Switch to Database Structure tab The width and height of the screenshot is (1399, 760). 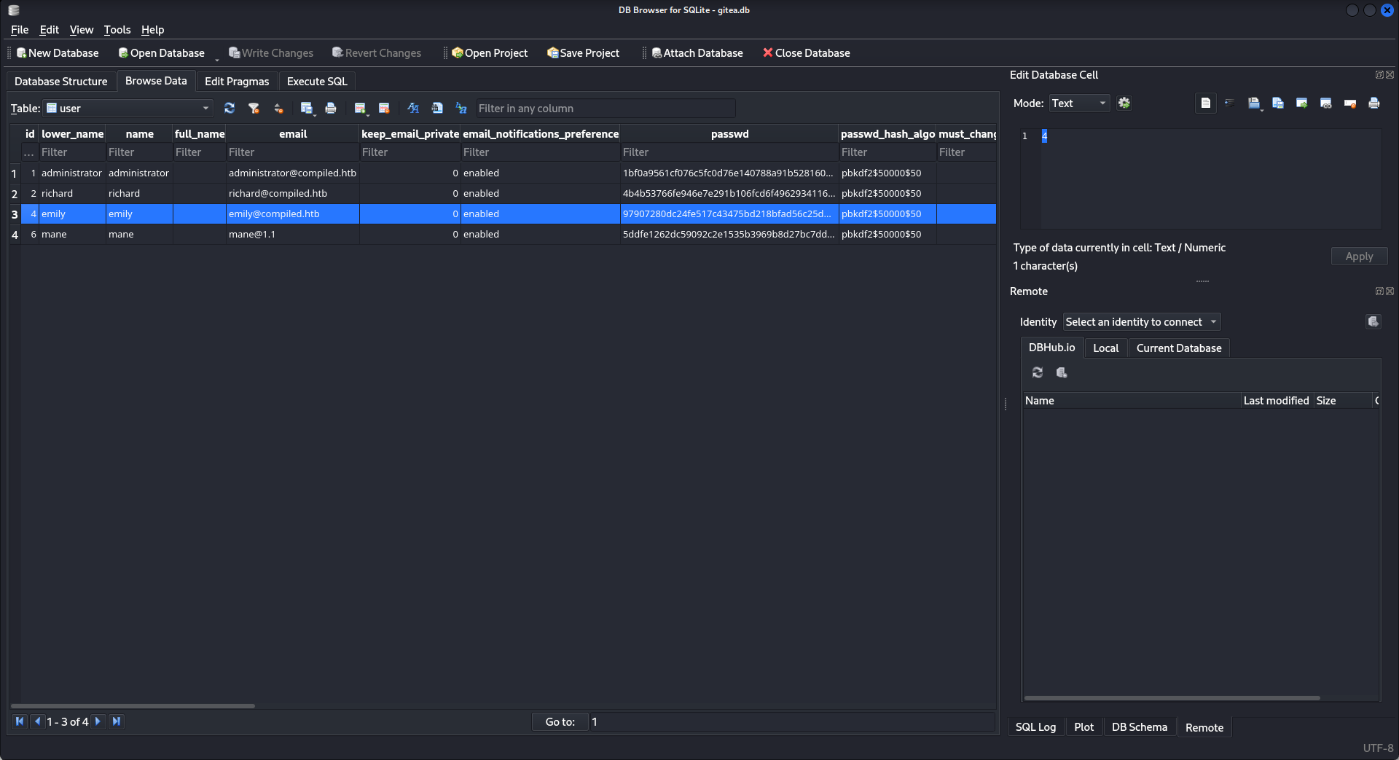pos(61,82)
